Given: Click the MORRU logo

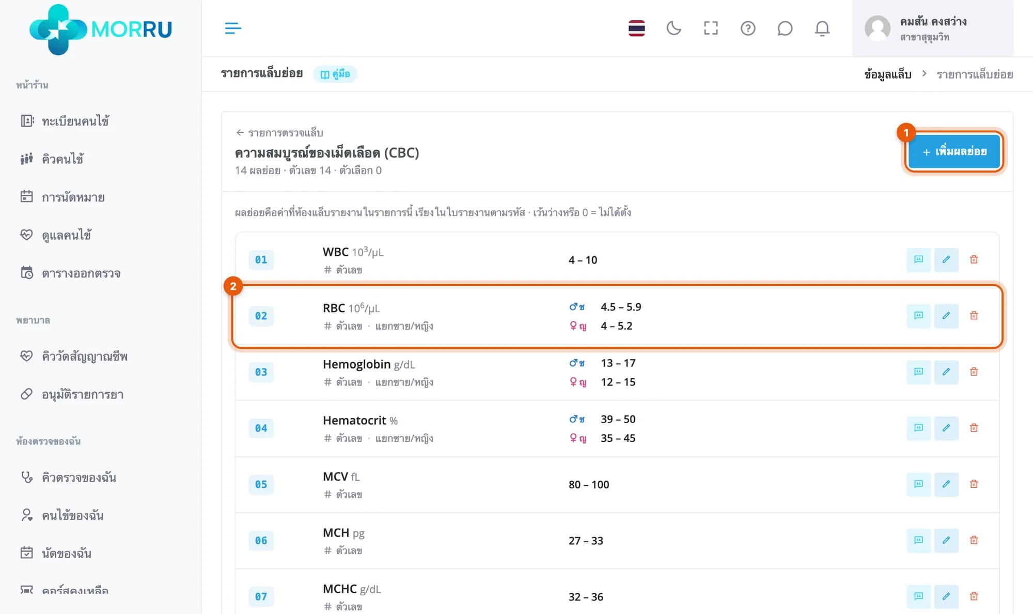Looking at the screenshot, I should (x=101, y=29).
